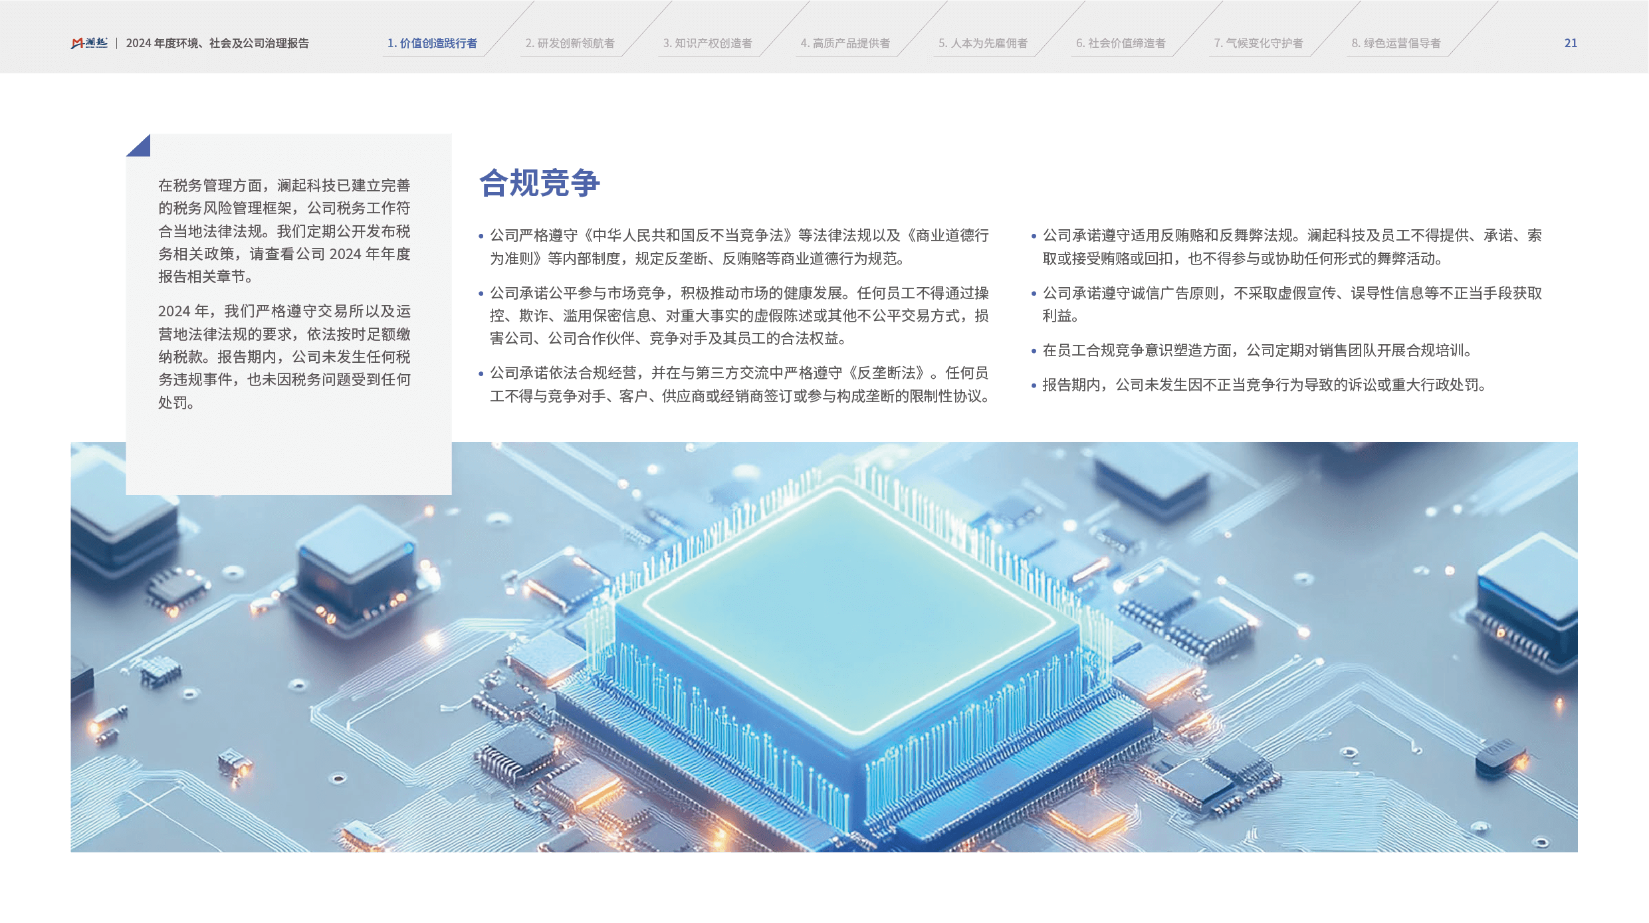Click the bullet about 销售团队合规培训

(x=1256, y=350)
